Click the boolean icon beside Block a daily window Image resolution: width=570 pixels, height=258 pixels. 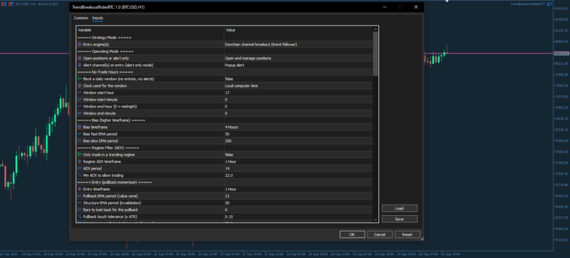pyautogui.click(x=80, y=79)
